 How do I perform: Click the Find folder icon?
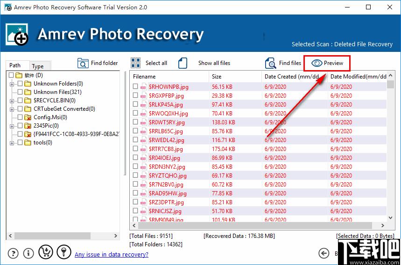(83, 63)
